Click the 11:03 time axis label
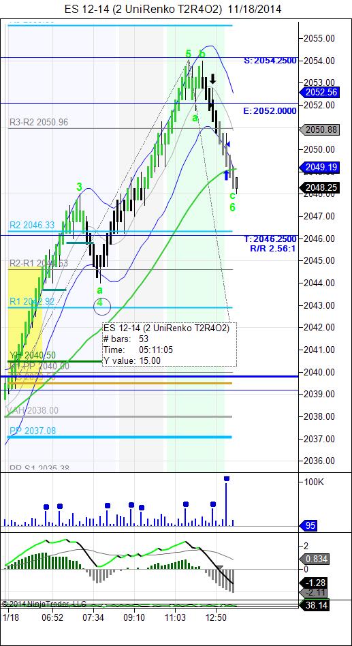This screenshot has height=646, width=352. pos(174,617)
